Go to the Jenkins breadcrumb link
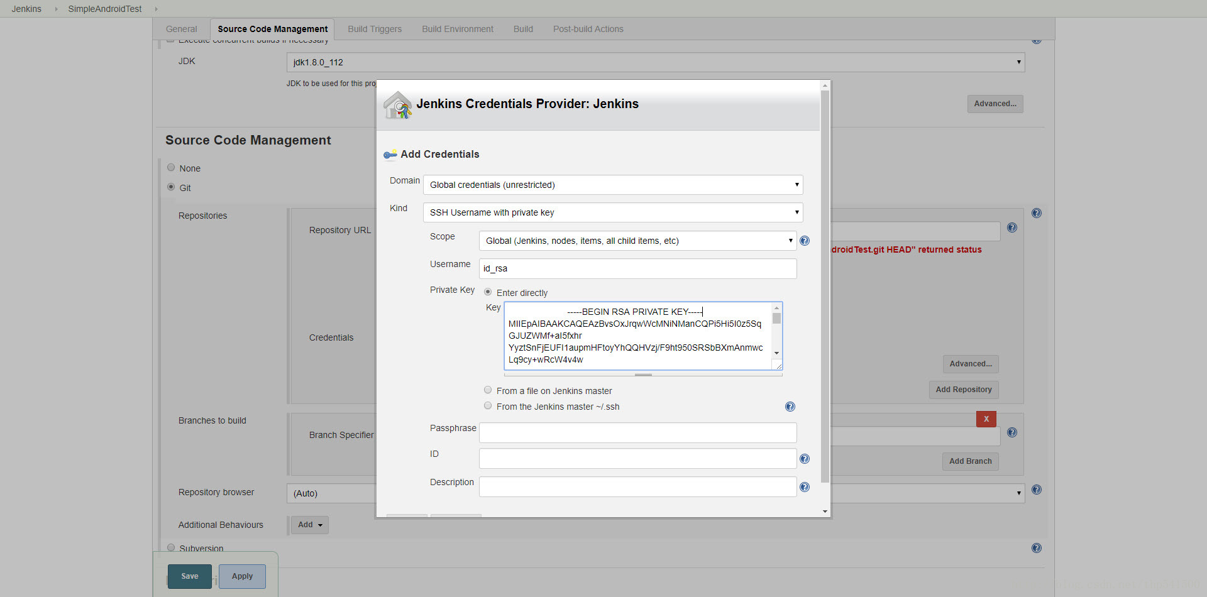 pyautogui.click(x=26, y=9)
